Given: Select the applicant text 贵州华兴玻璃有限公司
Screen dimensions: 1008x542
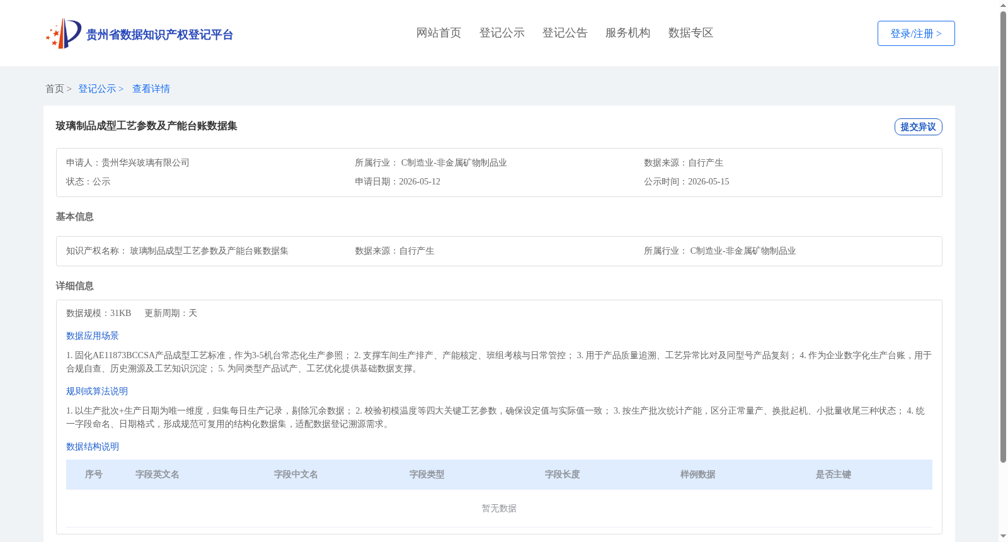Looking at the screenshot, I should tap(146, 163).
